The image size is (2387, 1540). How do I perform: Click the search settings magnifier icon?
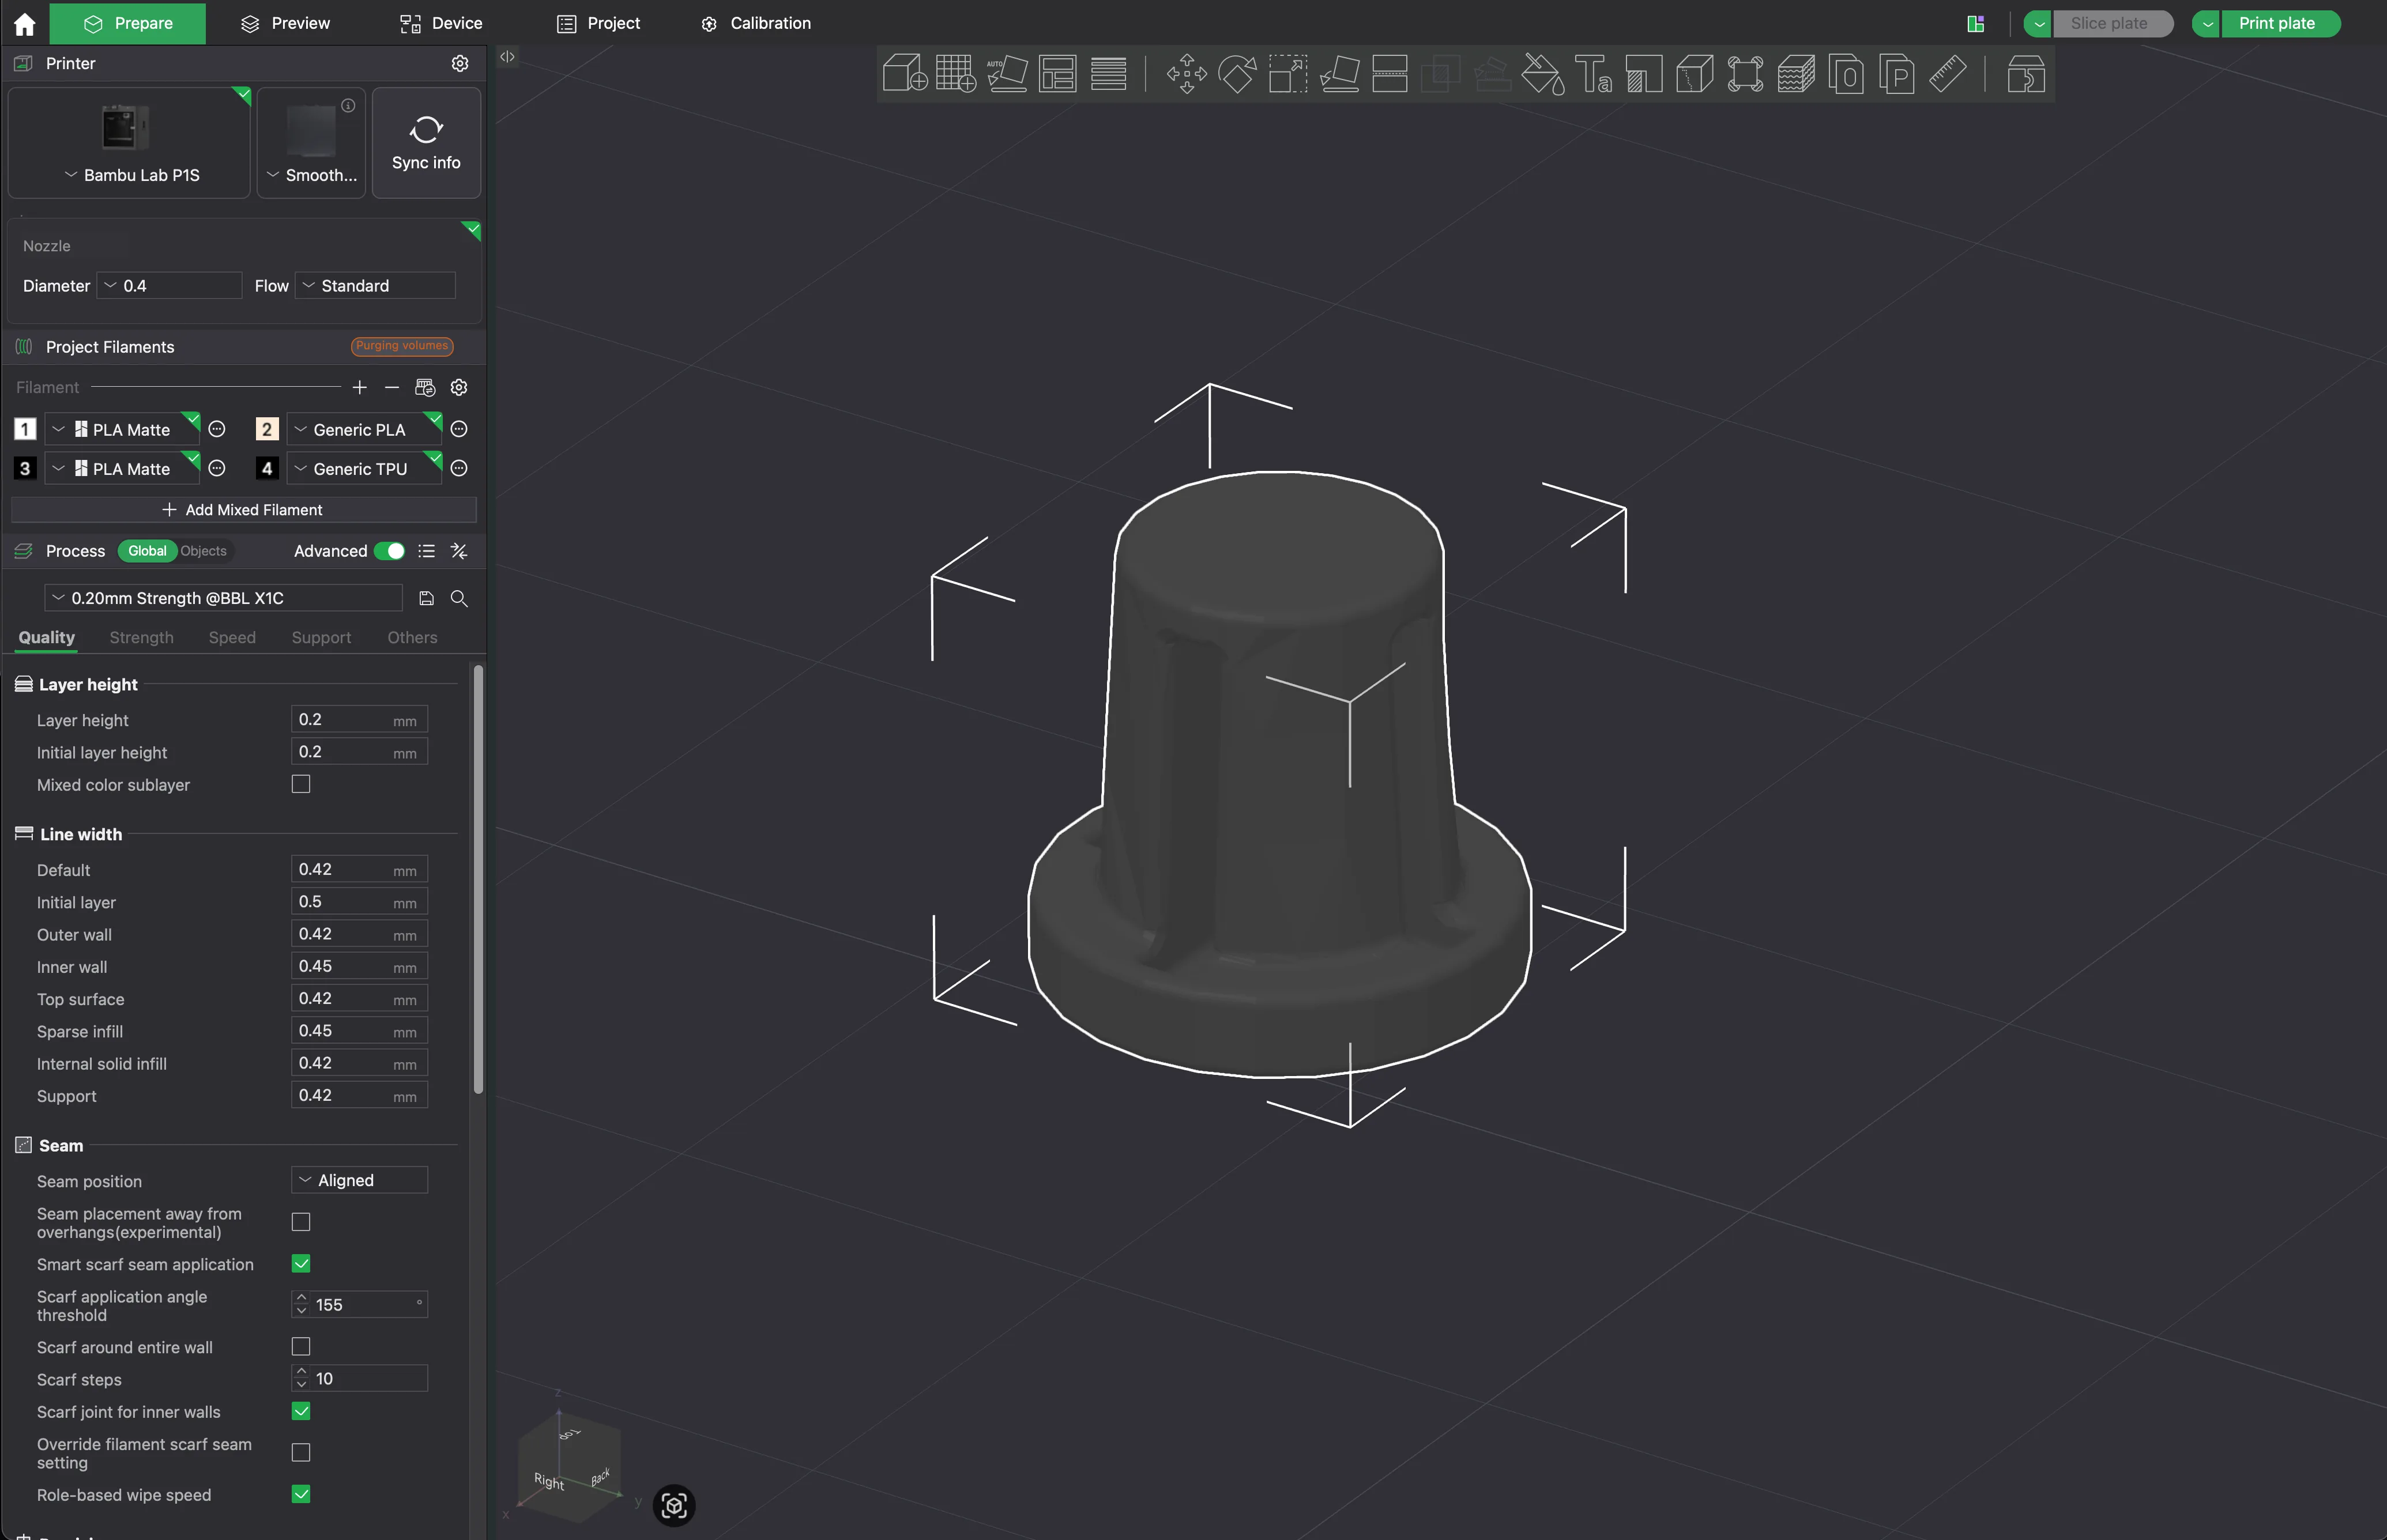click(459, 598)
